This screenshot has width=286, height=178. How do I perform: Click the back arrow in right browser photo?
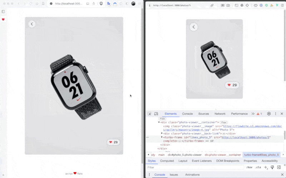[194, 27]
